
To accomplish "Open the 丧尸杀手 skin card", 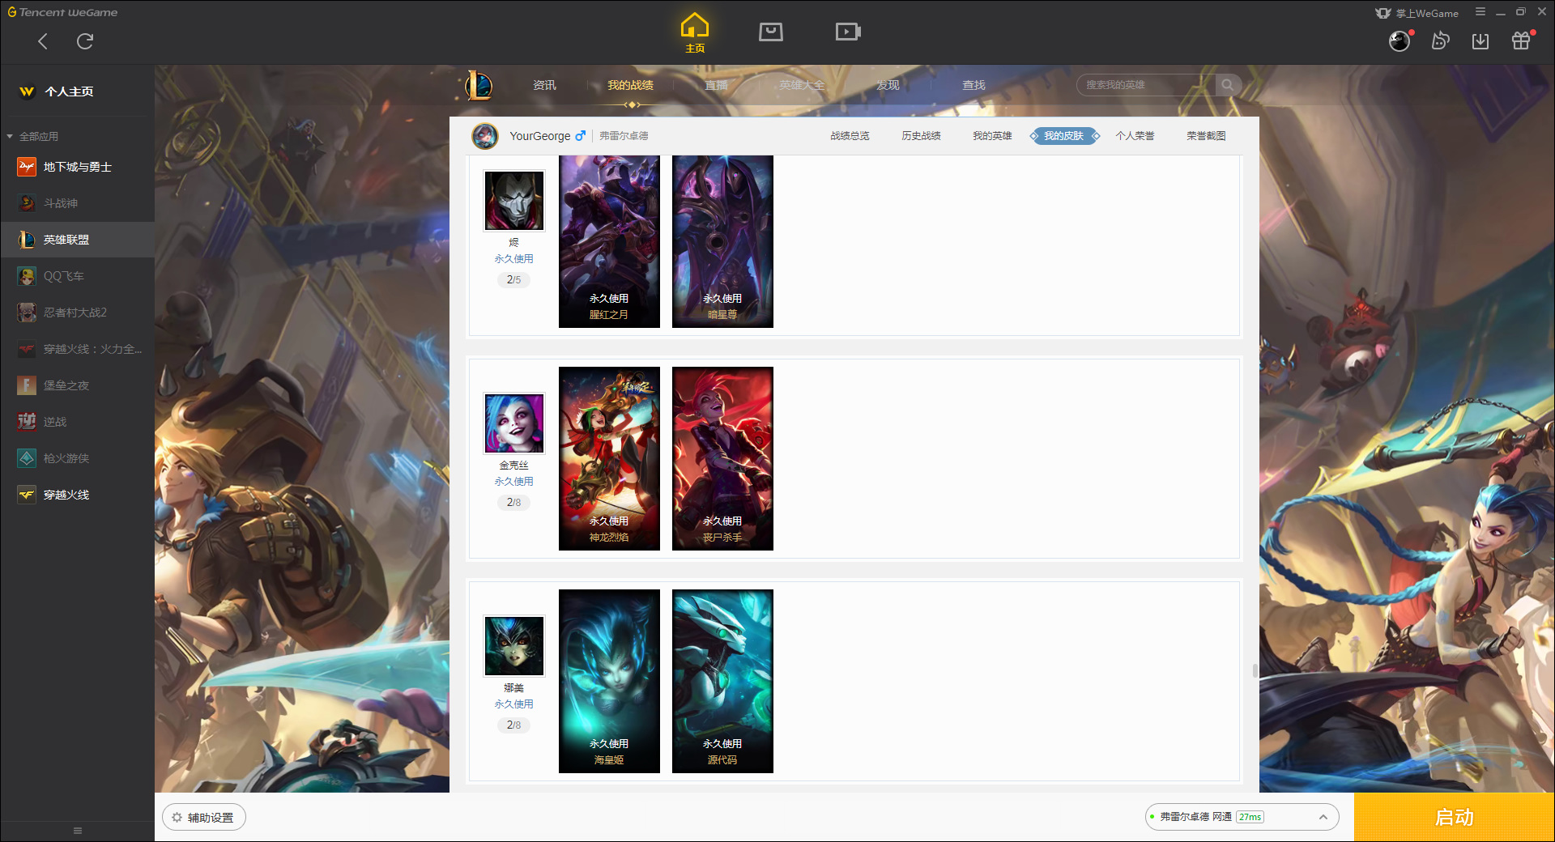I will coord(722,458).
